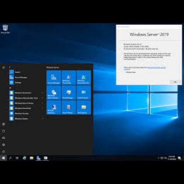The image size is (184, 184).
Task: Close the About Windows dialog
Action: point(180,26)
